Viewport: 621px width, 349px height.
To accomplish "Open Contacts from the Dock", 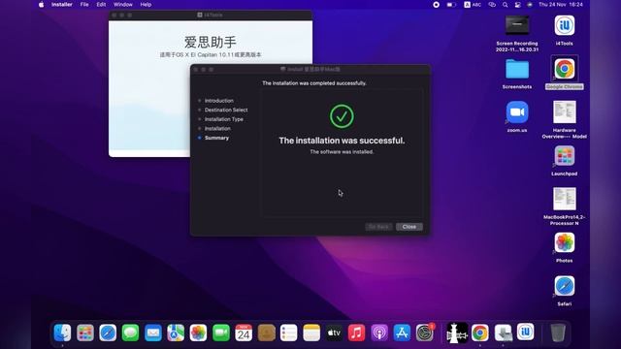I will [x=266, y=333].
